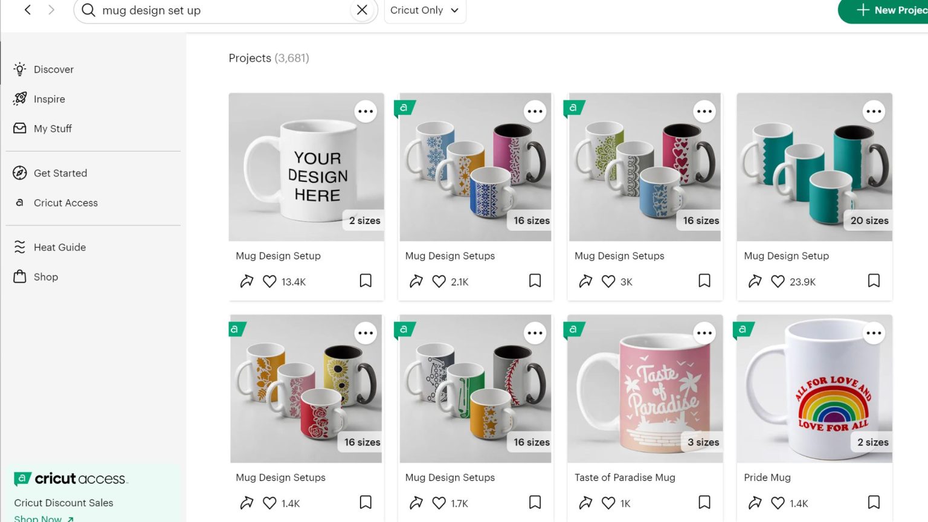Clear the search field with the X
Image resolution: width=928 pixels, height=522 pixels.
tap(362, 10)
